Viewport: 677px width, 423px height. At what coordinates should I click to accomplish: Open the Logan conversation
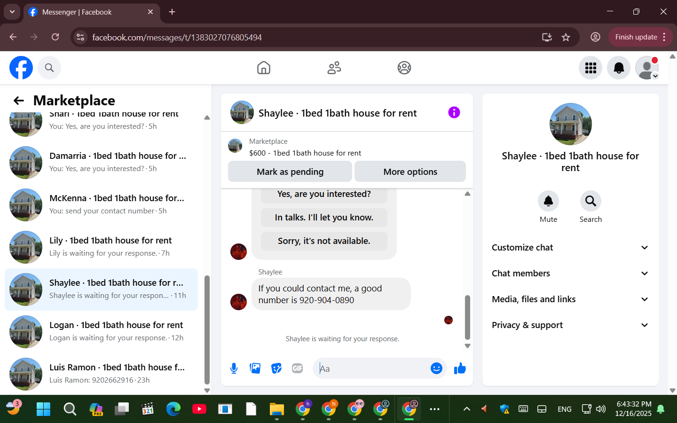point(101,332)
